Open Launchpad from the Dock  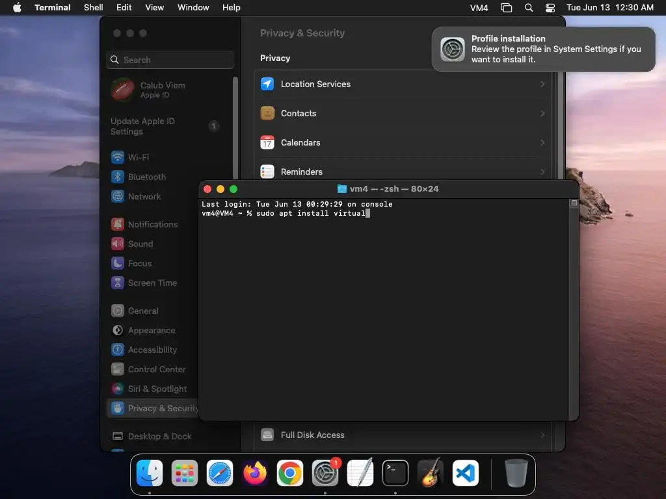[184, 473]
